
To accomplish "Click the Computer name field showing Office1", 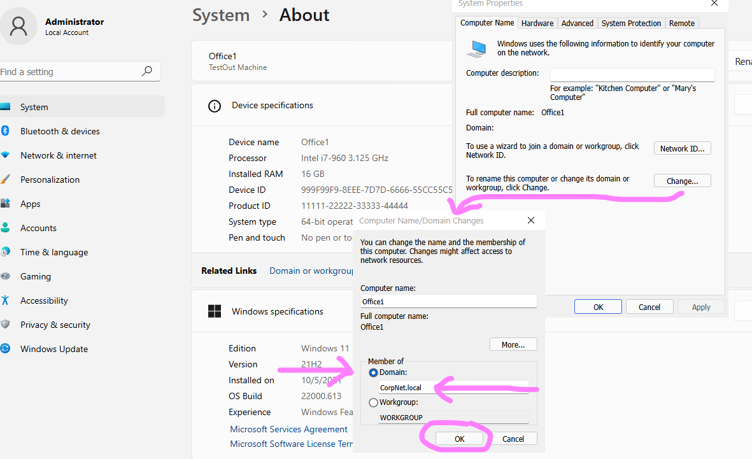I will 448,301.
